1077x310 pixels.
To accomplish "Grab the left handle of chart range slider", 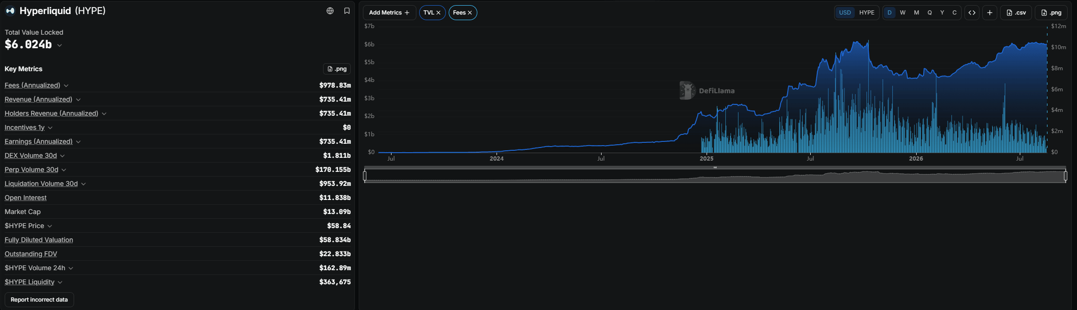I will tap(365, 176).
